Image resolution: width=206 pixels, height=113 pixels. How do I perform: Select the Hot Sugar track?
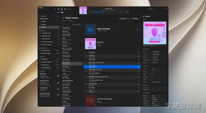112,88
